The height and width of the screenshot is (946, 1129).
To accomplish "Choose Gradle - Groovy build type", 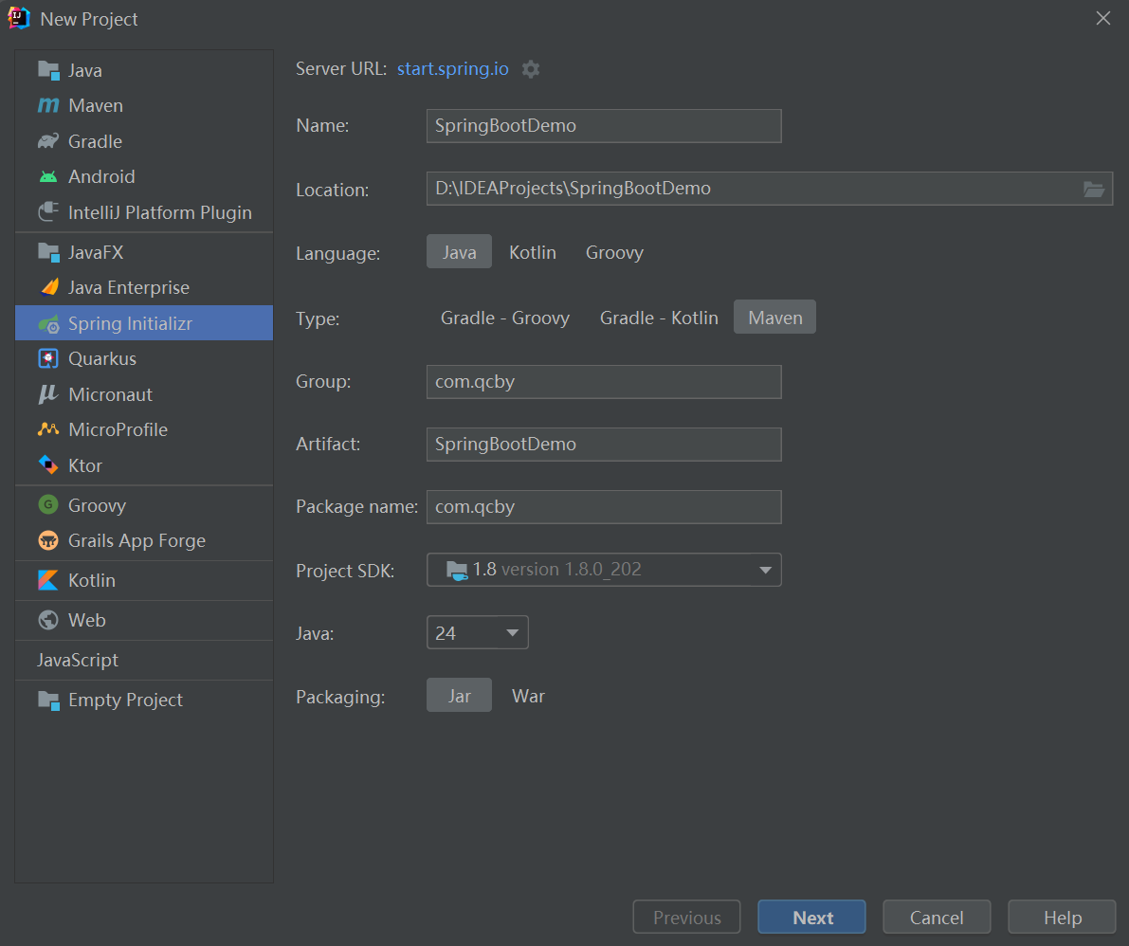I will (504, 318).
